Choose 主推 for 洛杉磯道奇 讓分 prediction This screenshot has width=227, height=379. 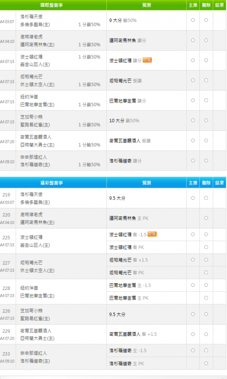[193, 160]
